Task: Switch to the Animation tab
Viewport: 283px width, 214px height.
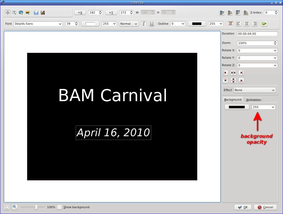Action: [x=254, y=100]
